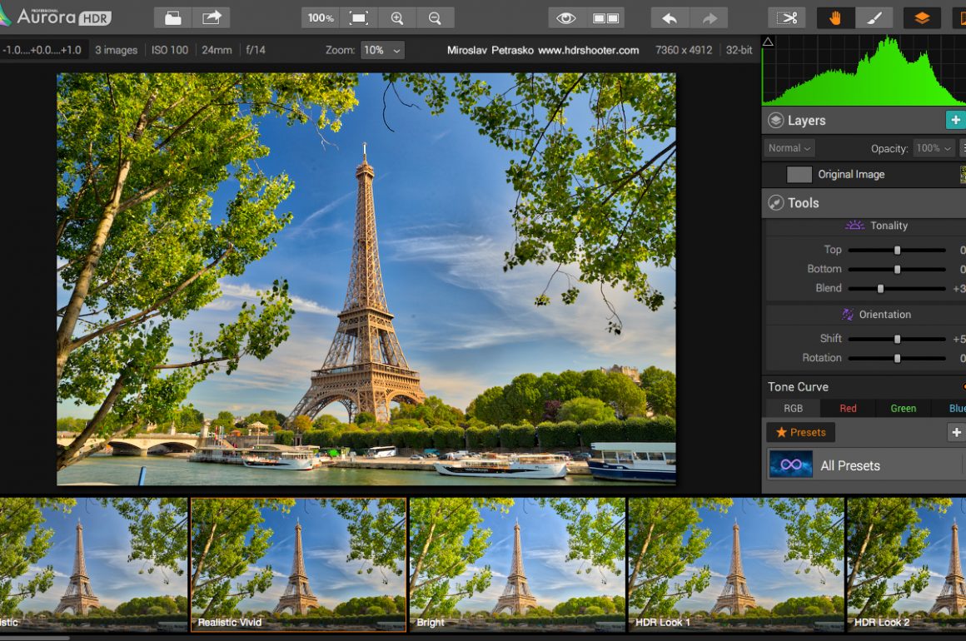Switch to the RGB tone curve tab
Viewport: 966px width, 641px height.
793,408
